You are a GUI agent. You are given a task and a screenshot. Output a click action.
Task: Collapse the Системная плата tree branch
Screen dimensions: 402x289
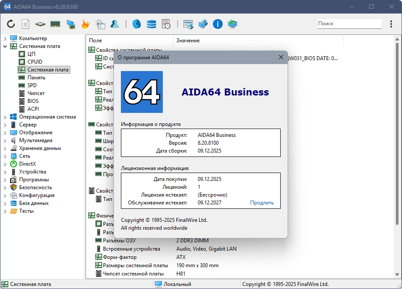click(x=5, y=46)
